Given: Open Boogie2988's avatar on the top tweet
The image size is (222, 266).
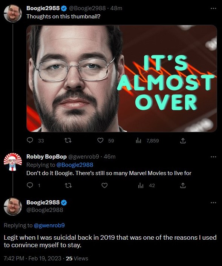Looking at the screenshot, I should (13, 14).
